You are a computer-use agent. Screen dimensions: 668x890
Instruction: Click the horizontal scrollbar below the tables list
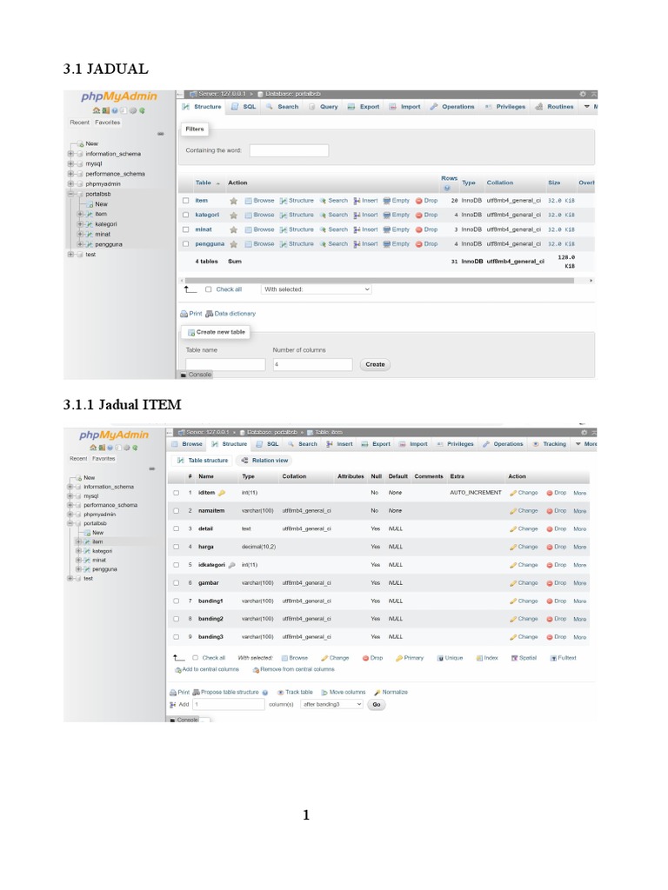point(379,281)
